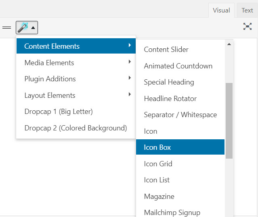Insert the Icon Box element
Viewport: 258px width, 217px height.
[x=180, y=147]
